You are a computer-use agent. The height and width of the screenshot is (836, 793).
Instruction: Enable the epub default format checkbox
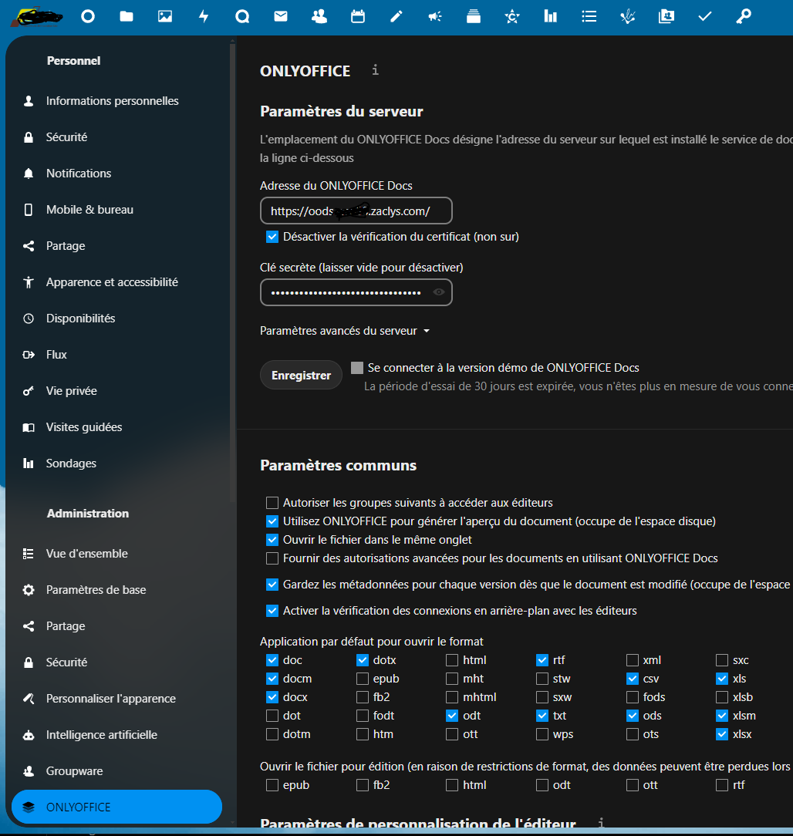(x=362, y=679)
